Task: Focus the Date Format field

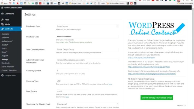Action: 72,91
